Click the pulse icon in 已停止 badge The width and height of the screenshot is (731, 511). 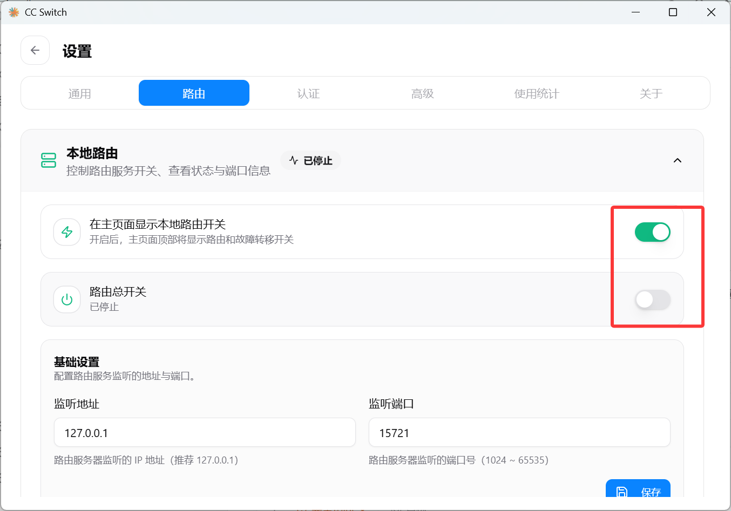click(x=294, y=160)
